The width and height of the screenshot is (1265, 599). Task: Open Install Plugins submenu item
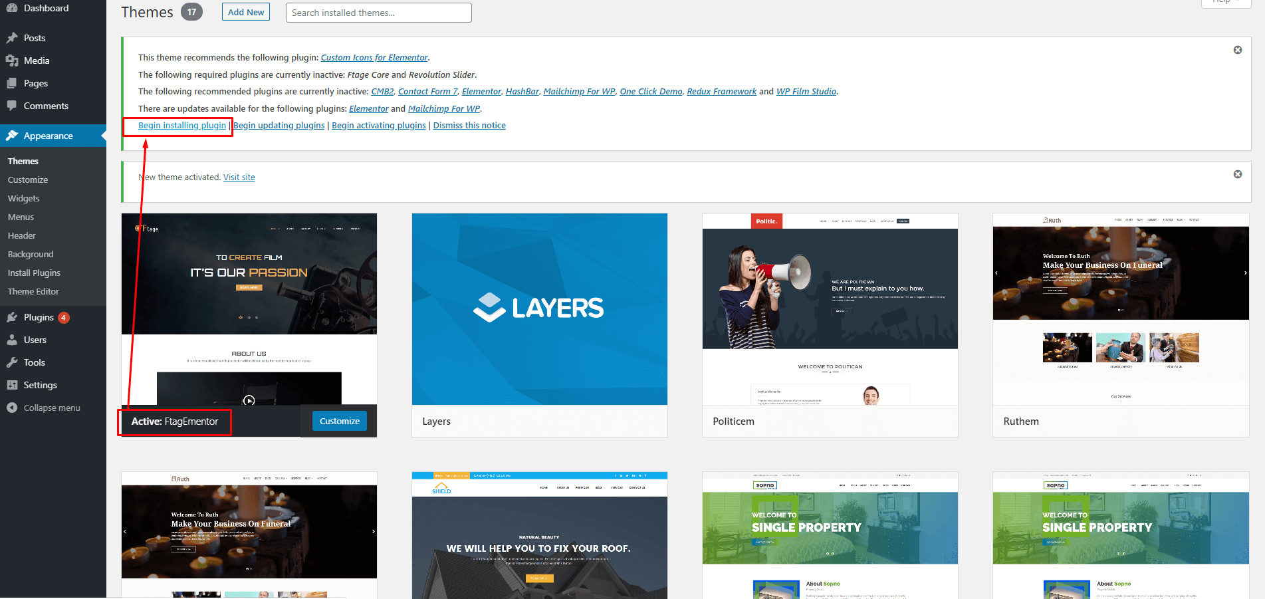click(x=34, y=273)
